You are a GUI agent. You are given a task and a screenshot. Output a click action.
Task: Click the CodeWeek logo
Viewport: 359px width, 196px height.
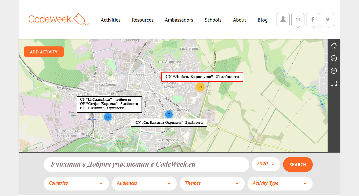point(59,19)
